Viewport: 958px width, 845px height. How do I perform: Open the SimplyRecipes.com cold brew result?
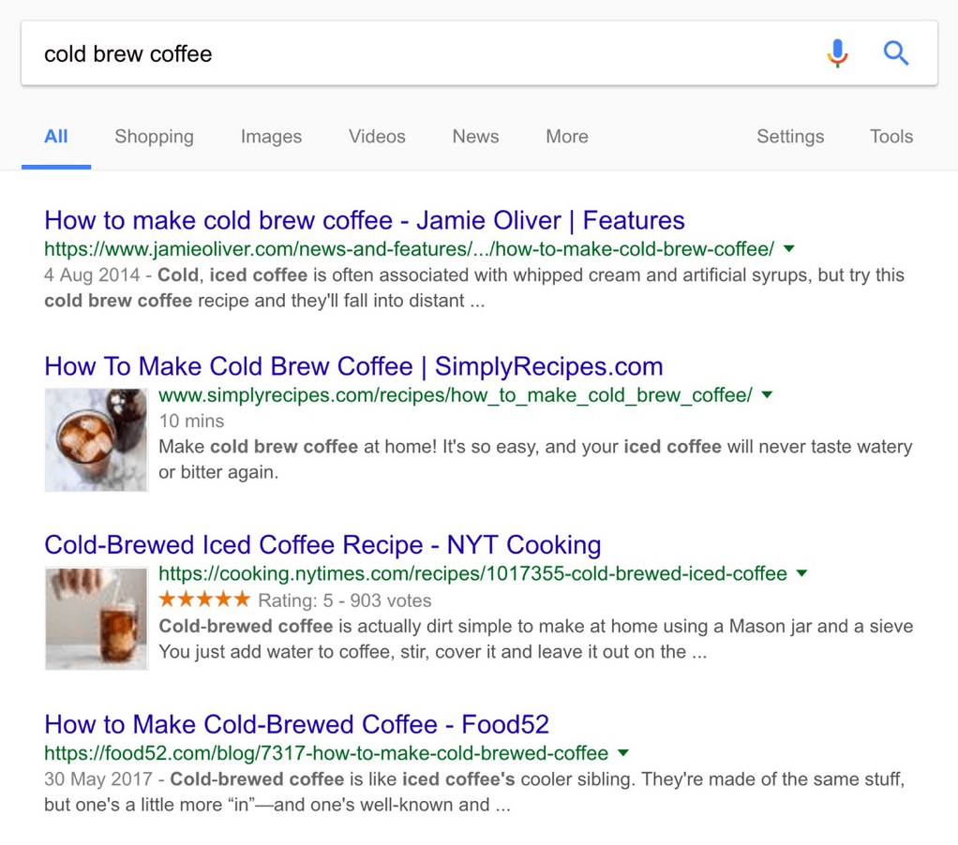click(x=353, y=366)
